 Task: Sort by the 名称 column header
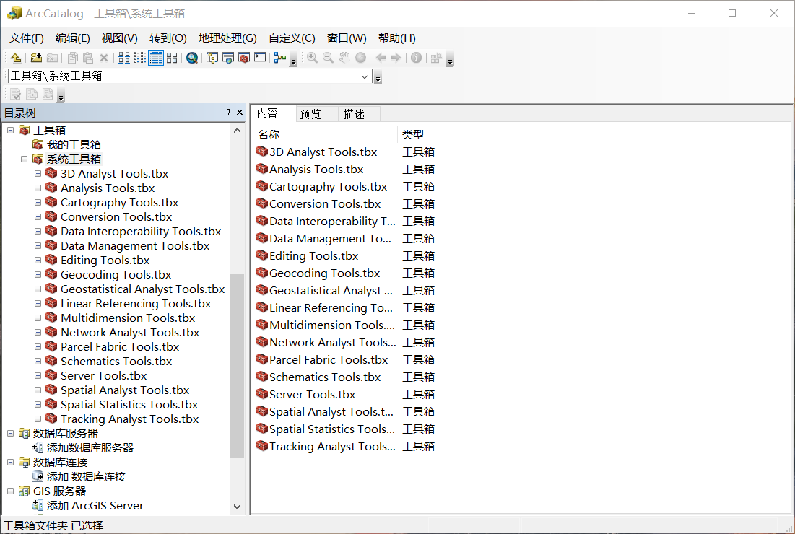(326, 135)
